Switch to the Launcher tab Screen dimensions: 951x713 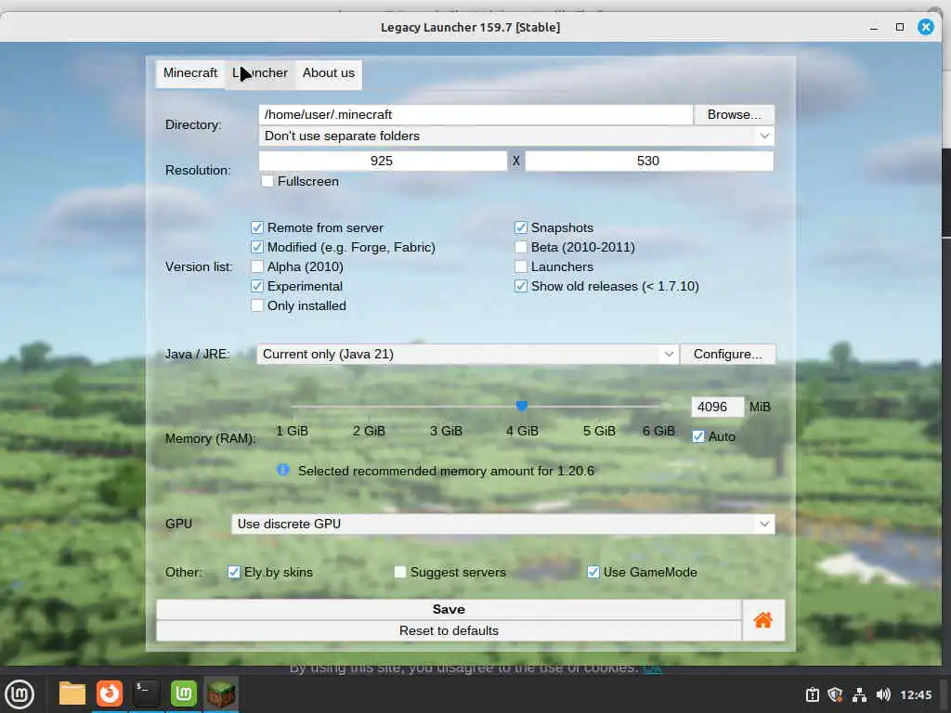(x=260, y=74)
